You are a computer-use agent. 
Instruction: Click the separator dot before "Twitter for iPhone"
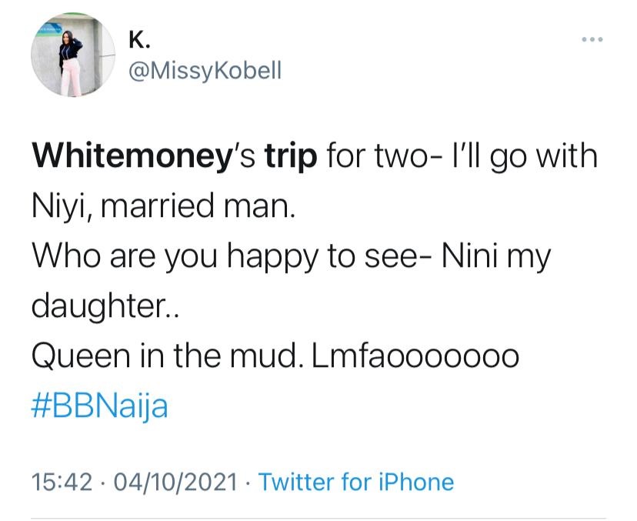pyautogui.click(x=248, y=483)
